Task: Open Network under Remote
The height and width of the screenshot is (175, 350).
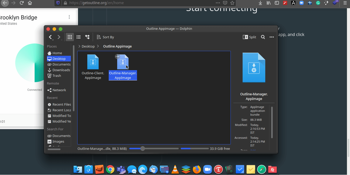Action: coord(59,90)
